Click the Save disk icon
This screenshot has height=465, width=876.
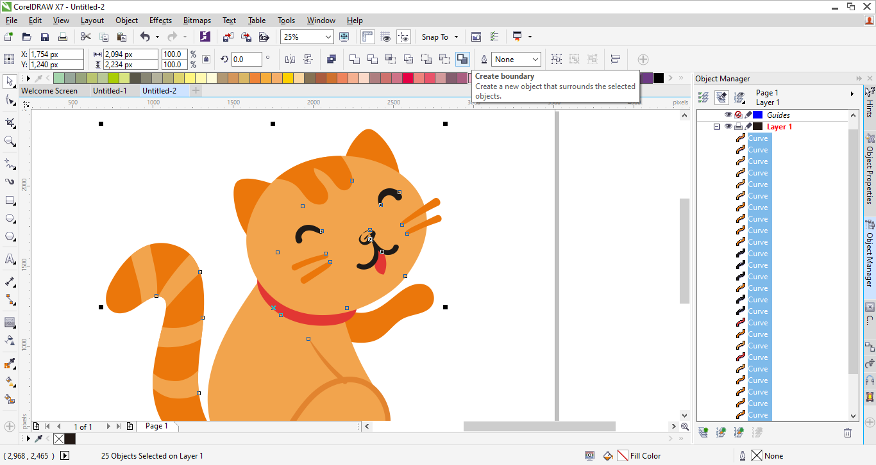click(44, 37)
